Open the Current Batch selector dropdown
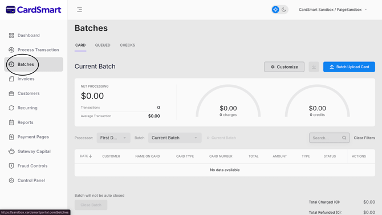The width and height of the screenshot is (382, 215). 174,138
